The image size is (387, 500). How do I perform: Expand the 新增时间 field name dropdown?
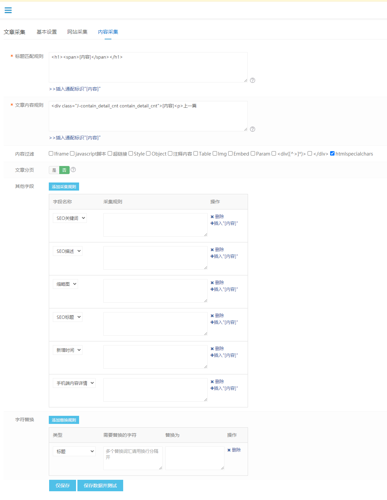[x=68, y=350]
